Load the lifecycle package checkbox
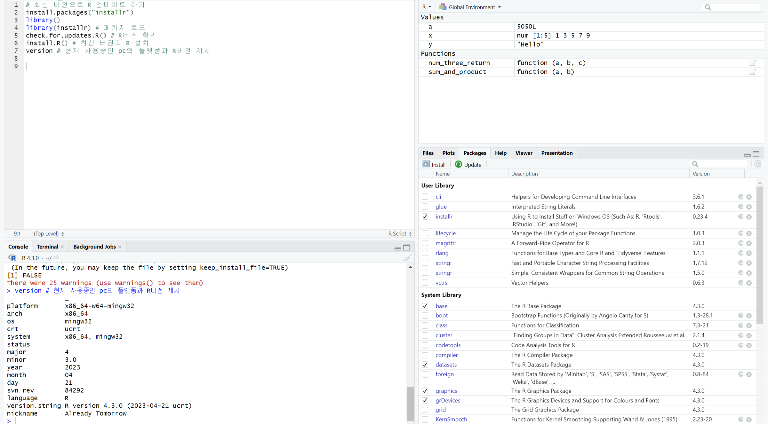Image resolution: width=768 pixels, height=424 pixels. tap(425, 233)
